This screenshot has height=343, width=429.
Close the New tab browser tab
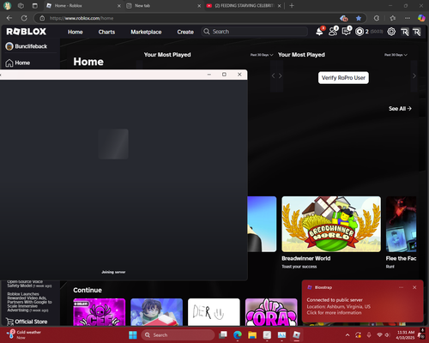pyautogui.click(x=199, y=6)
